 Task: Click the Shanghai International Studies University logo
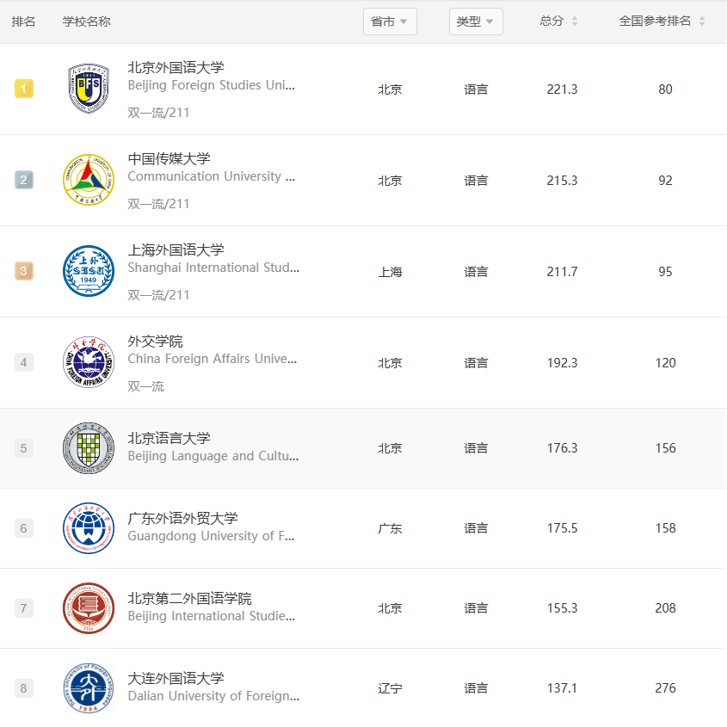pyautogui.click(x=89, y=271)
